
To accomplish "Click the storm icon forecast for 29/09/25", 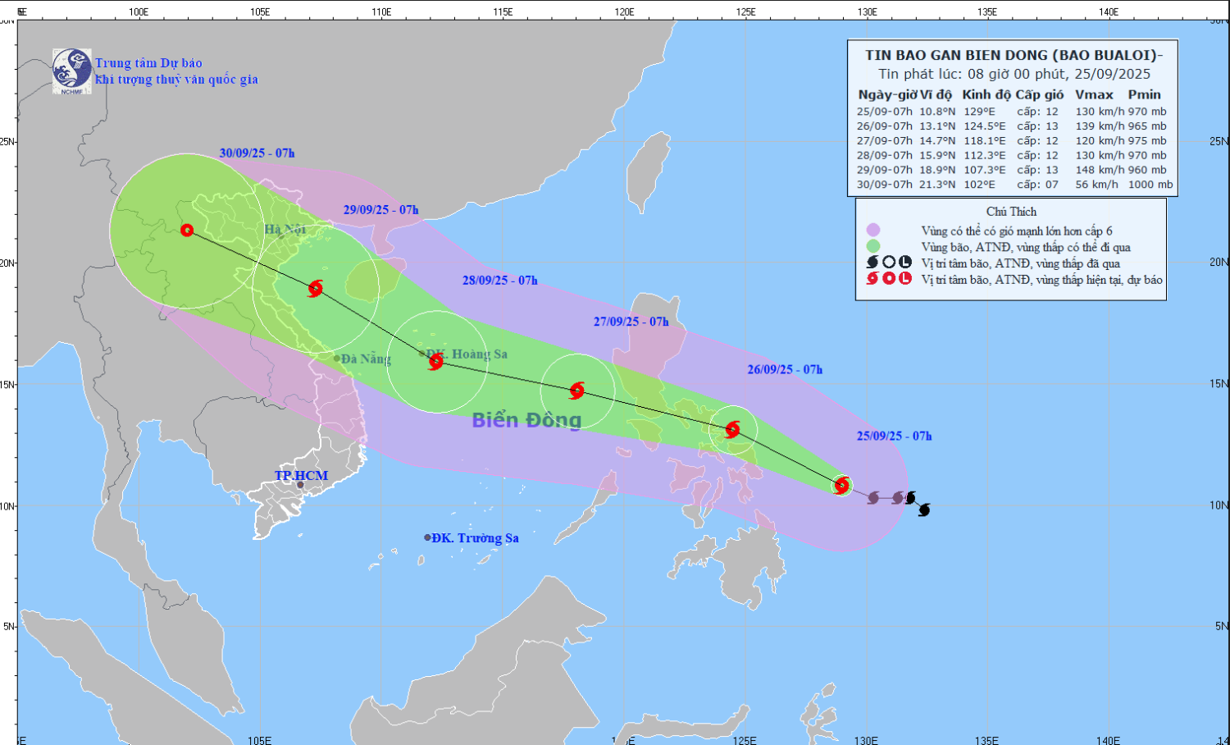I will pos(316,288).
